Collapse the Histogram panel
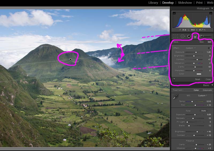Image resolution: width=214 pixels, height=151 pixels. pos(212,9)
